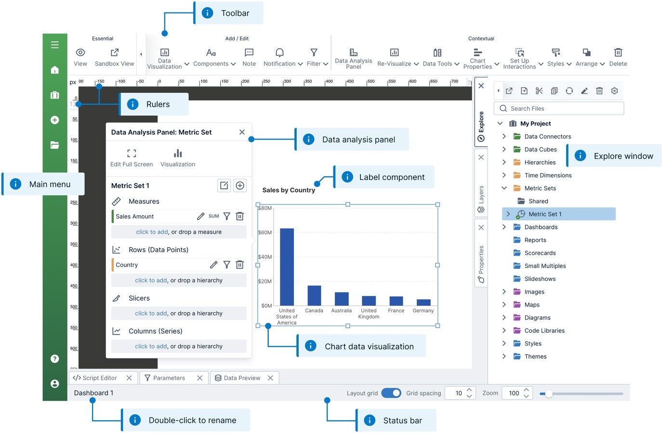Add a Note from the toolbar
The height and width of the screenshot is (433, 662).
[x=249, y=57]
